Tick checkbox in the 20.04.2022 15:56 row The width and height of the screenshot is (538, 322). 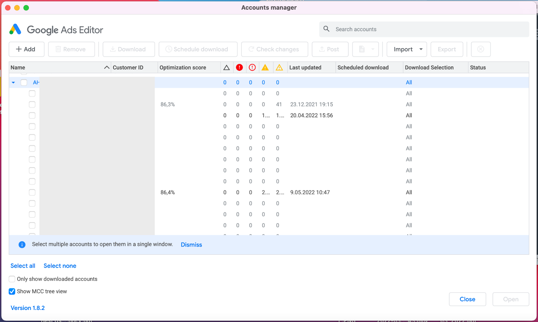click(32, 116)
